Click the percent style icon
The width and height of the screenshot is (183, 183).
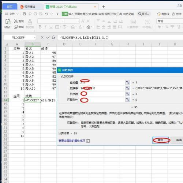click(x=167, y=27)
